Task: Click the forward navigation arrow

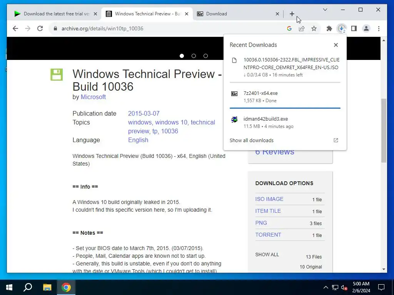Action: point(28,28)
